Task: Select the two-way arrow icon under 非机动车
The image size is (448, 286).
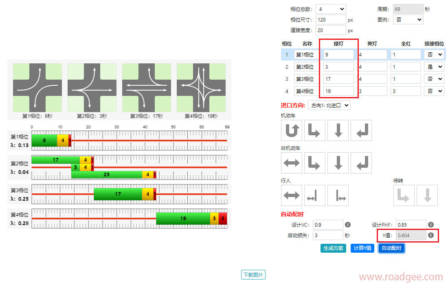Action: pos(292,163)
